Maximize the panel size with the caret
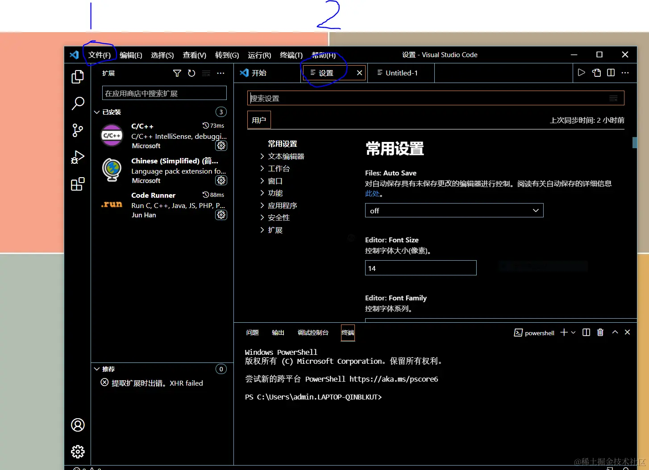The image size is (649, 470). [615, 333]
